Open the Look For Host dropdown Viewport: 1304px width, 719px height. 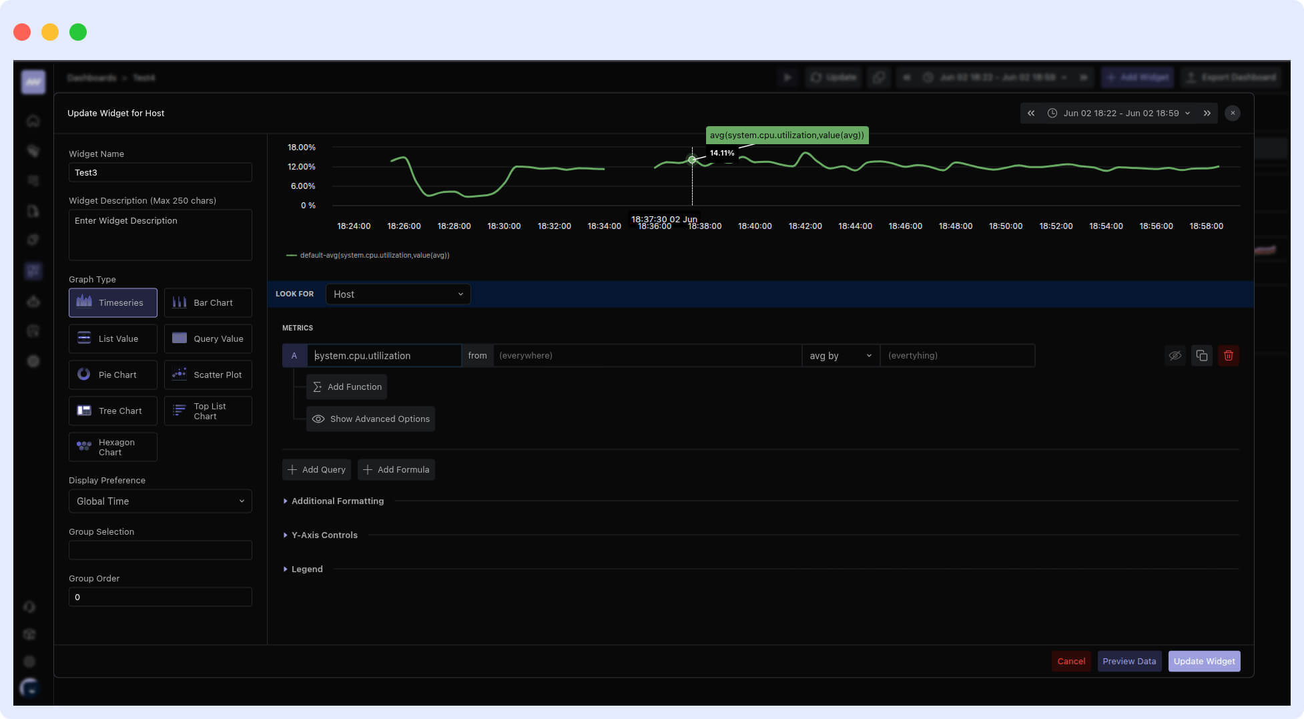[398, 294]
